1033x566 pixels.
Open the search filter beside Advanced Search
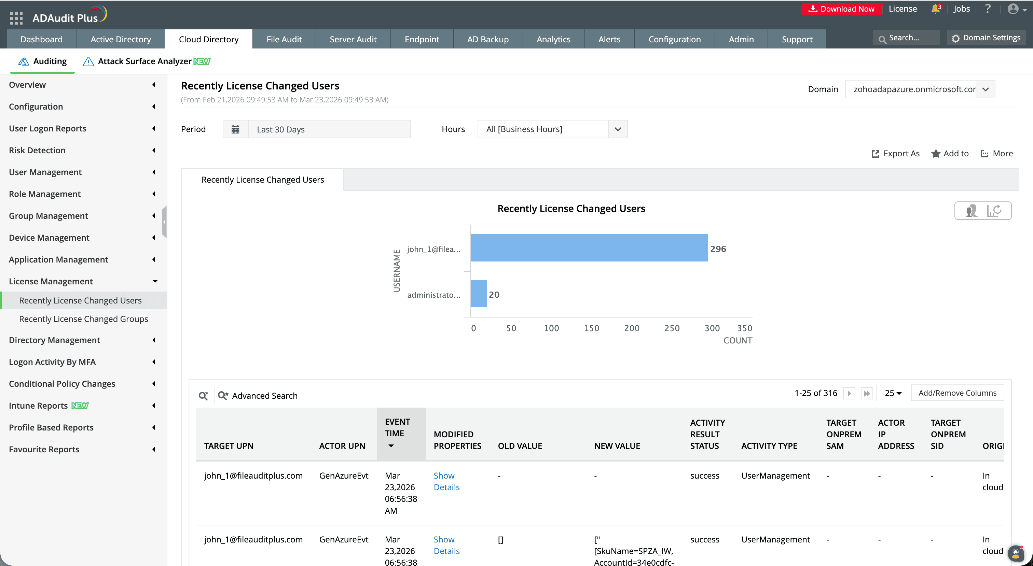point(203,396)
